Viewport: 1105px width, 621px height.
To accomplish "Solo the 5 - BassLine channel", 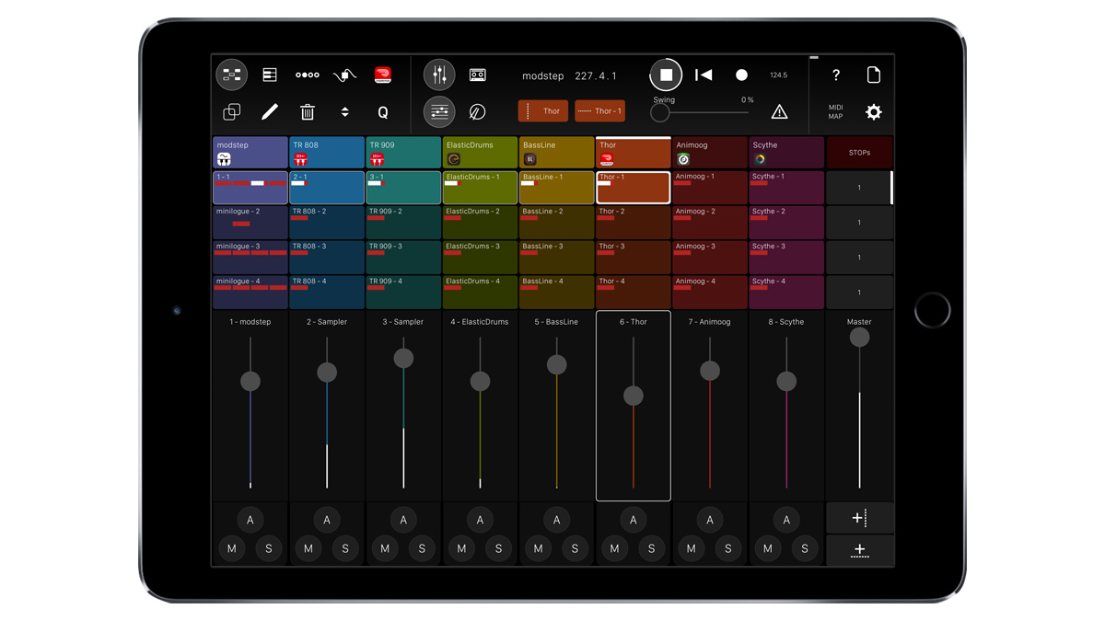I will pyautogui.click(x=575, y=548).
